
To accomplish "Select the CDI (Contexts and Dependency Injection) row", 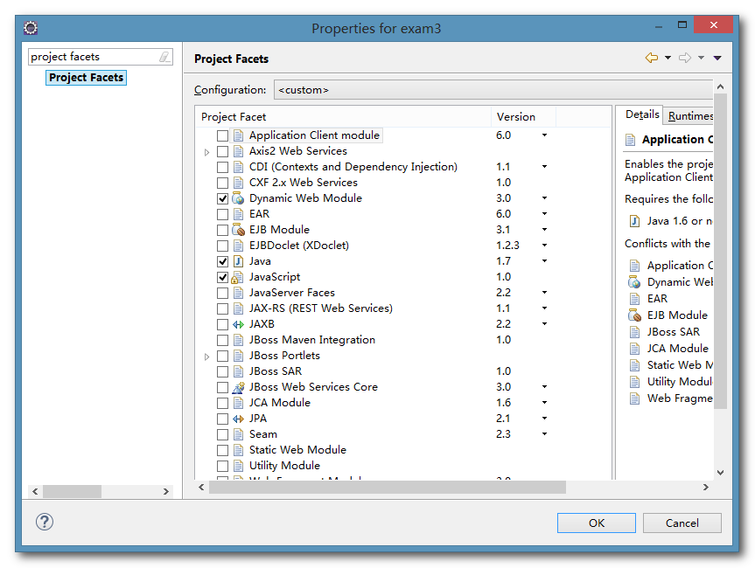I will pos(353,167).
